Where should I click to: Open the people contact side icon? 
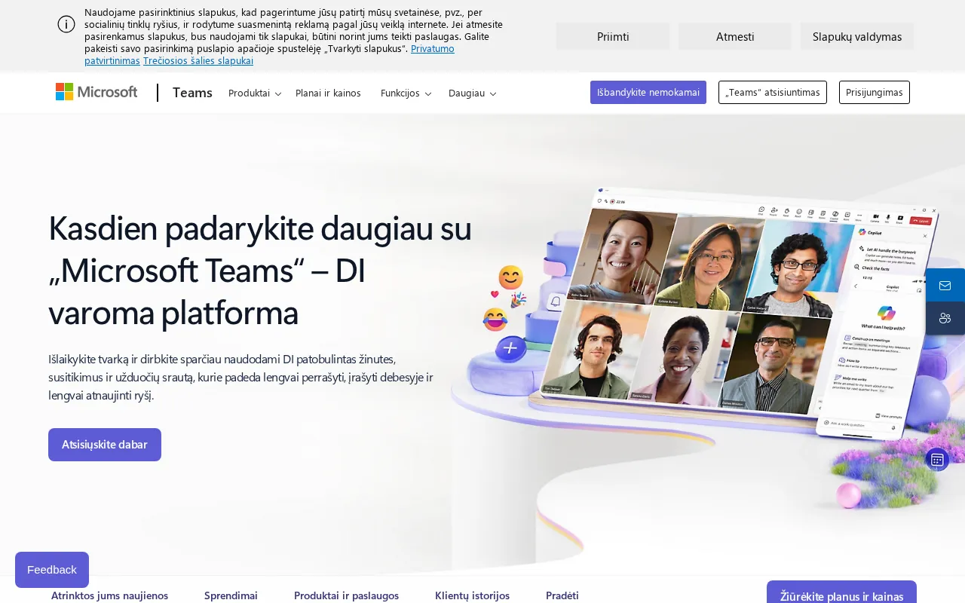[945, 318]
